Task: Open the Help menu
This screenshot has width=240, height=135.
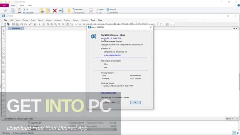Action: (x=100, y=20)
